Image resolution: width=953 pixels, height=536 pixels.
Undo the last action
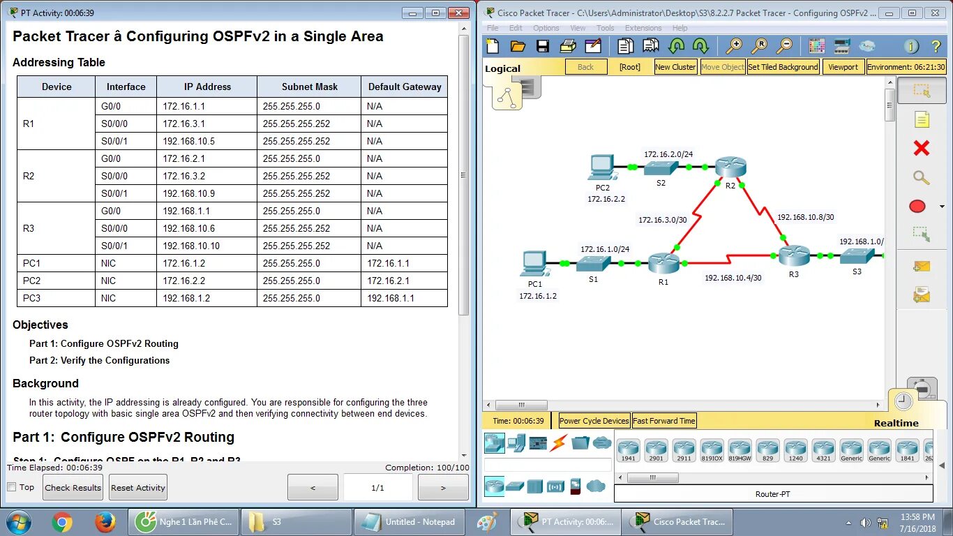pyautogui.click(x=676, y=46)
